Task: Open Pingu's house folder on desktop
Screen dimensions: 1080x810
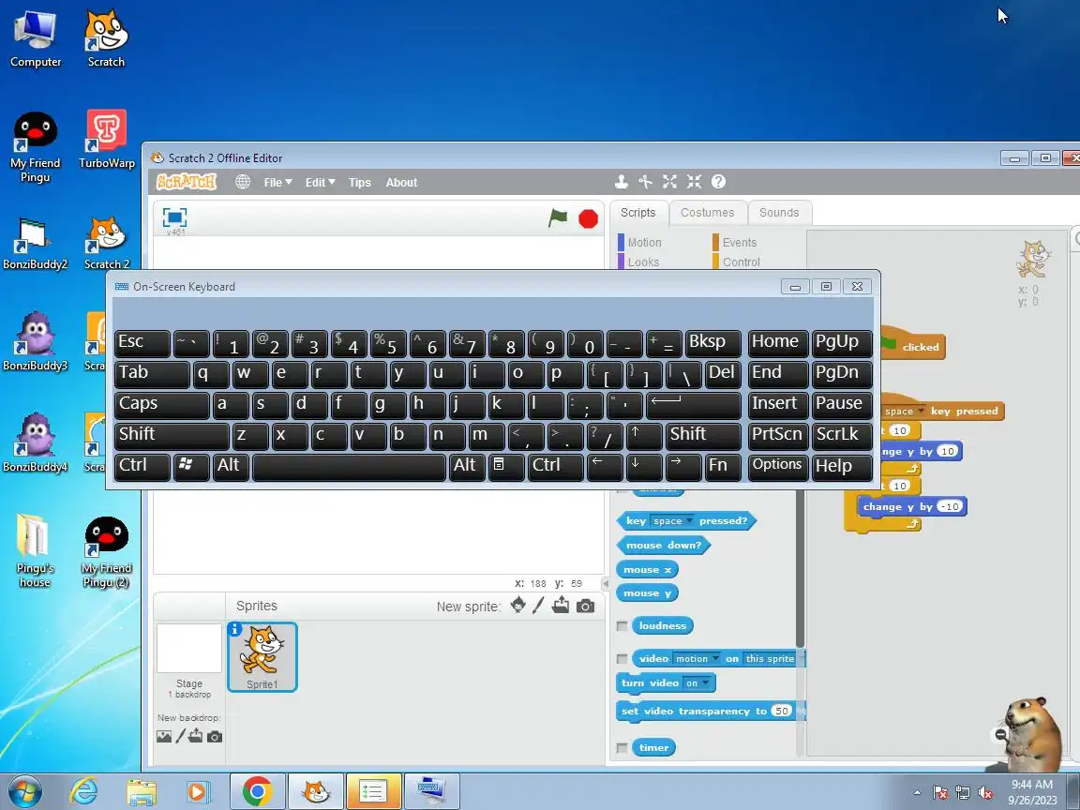Action: 35,551
